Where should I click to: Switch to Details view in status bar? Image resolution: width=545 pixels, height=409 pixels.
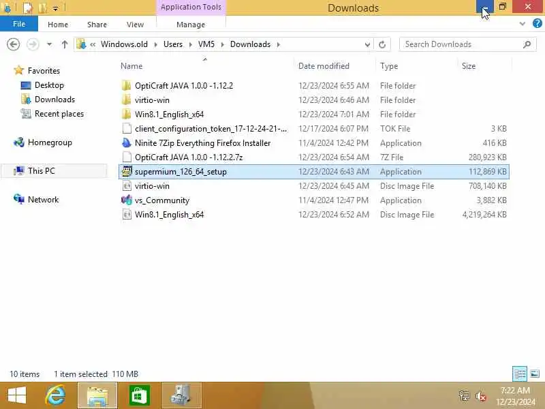[520, 374]
